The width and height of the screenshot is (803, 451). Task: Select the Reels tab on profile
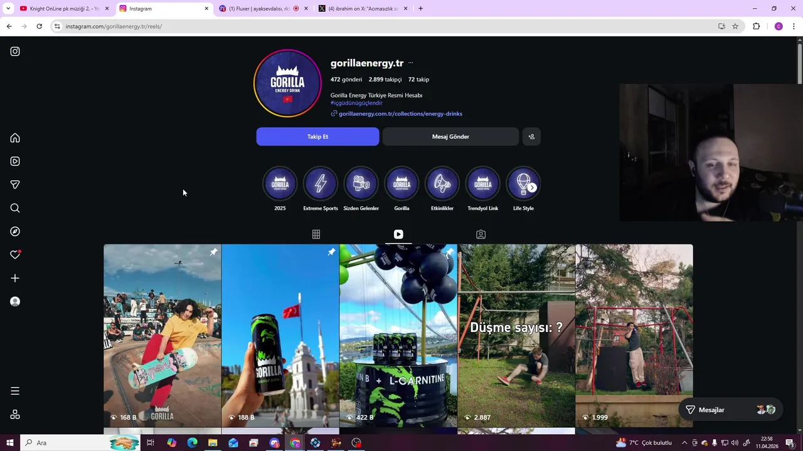tap(398, 234)
